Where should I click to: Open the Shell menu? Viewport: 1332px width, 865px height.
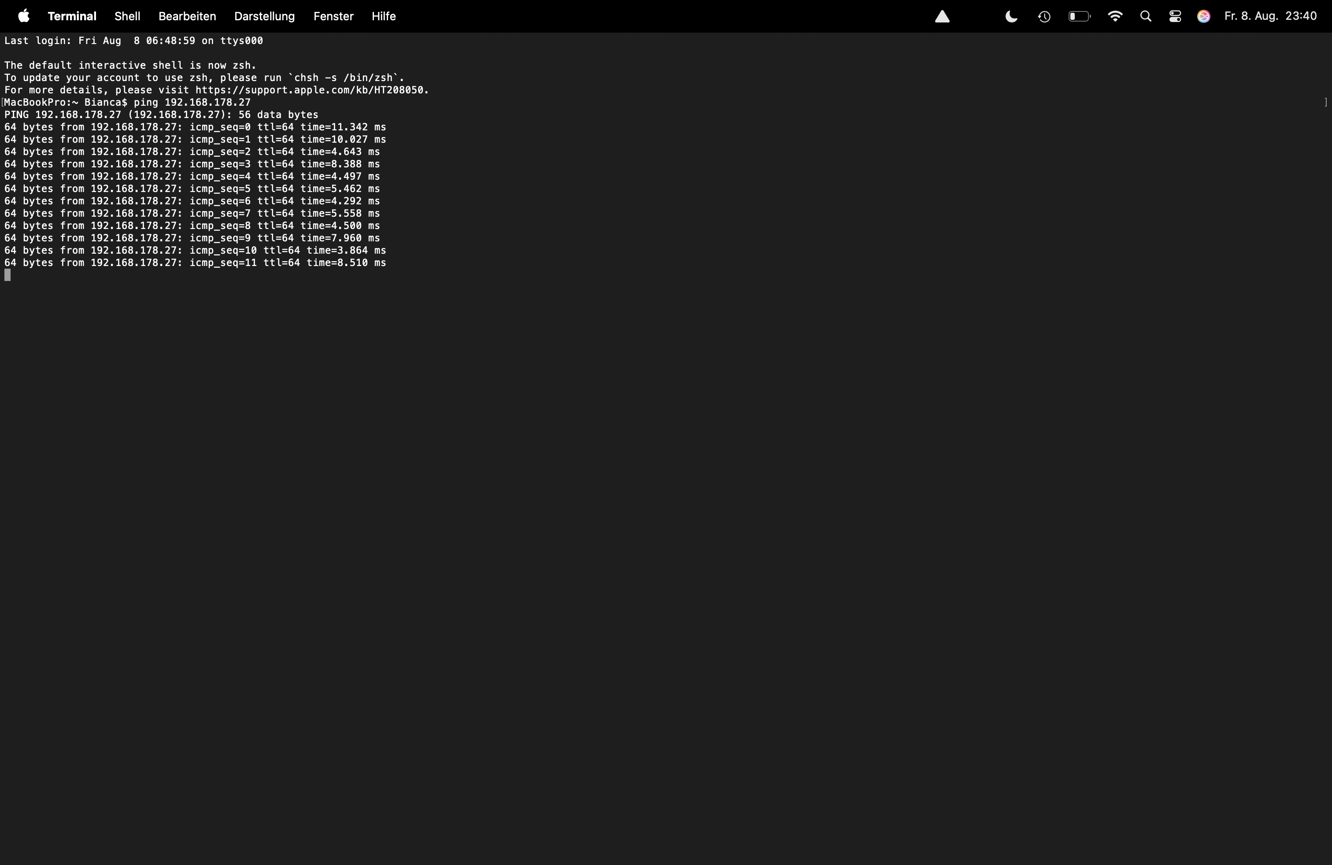click(127, 16)
